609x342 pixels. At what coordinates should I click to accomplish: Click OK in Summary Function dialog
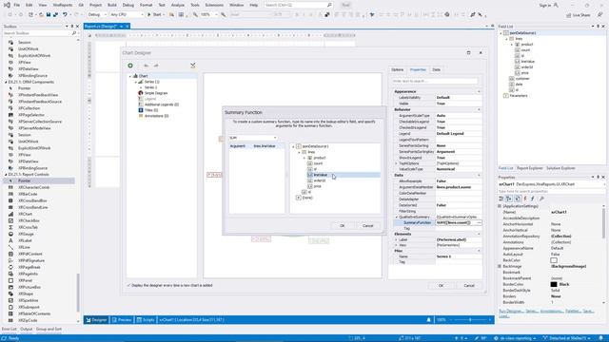pyautogui.click(x=342, y=226)
